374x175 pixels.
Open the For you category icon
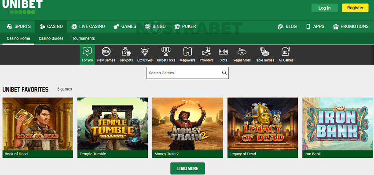87,52
